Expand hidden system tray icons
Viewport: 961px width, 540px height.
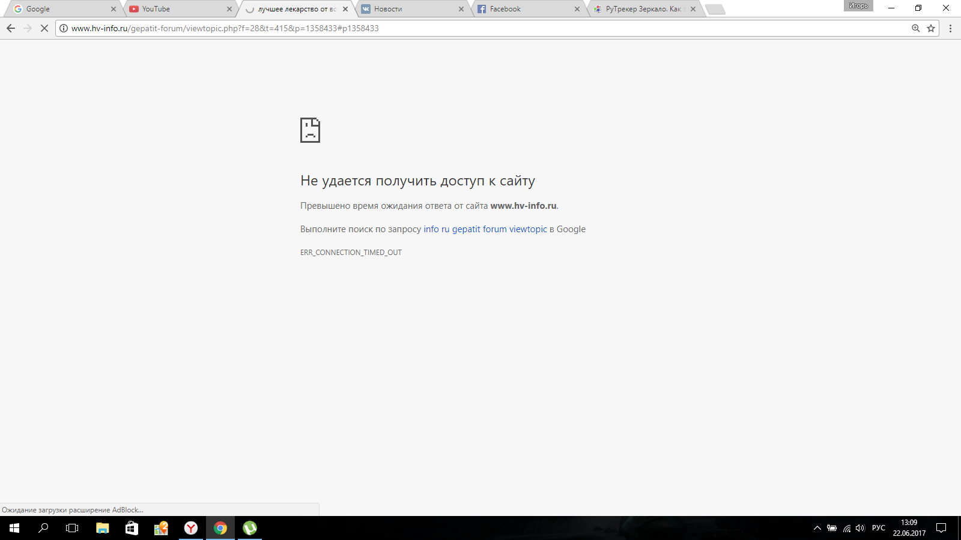[x=817, y=528]
